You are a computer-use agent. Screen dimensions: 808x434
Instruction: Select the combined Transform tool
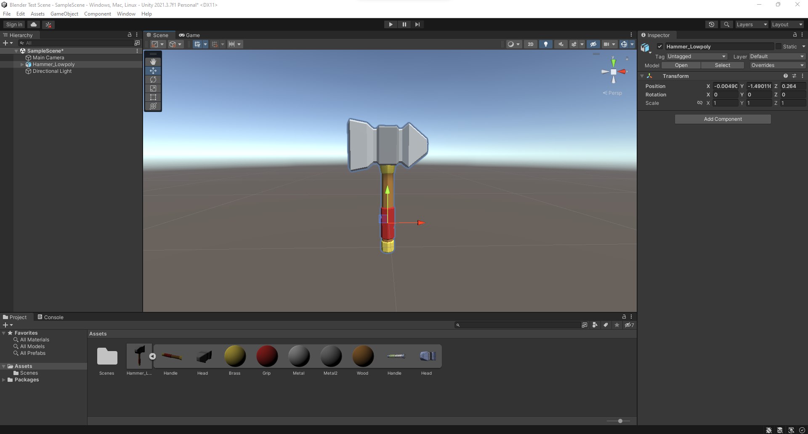click(153, 106)
